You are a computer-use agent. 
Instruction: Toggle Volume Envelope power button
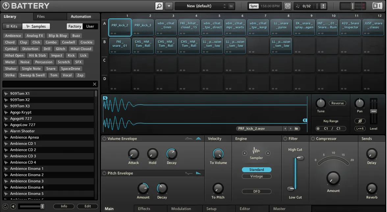tap(104, 139)
